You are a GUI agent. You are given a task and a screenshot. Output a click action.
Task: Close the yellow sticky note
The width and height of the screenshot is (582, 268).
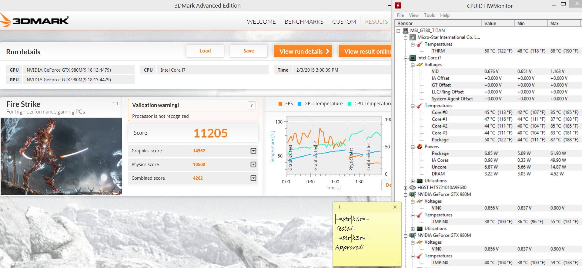pos(395,207)
